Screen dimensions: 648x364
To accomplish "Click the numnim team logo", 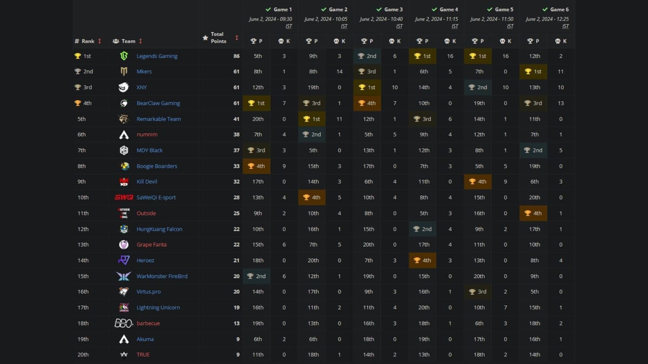I will pyautogui.click(x=124, y=134).
